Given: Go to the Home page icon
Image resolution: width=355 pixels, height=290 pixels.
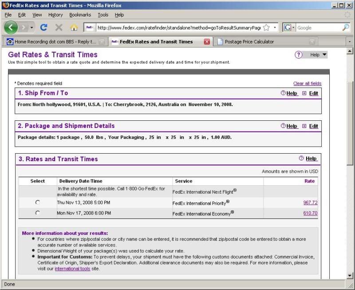Looking at the screenshot, I should (74, 28).
